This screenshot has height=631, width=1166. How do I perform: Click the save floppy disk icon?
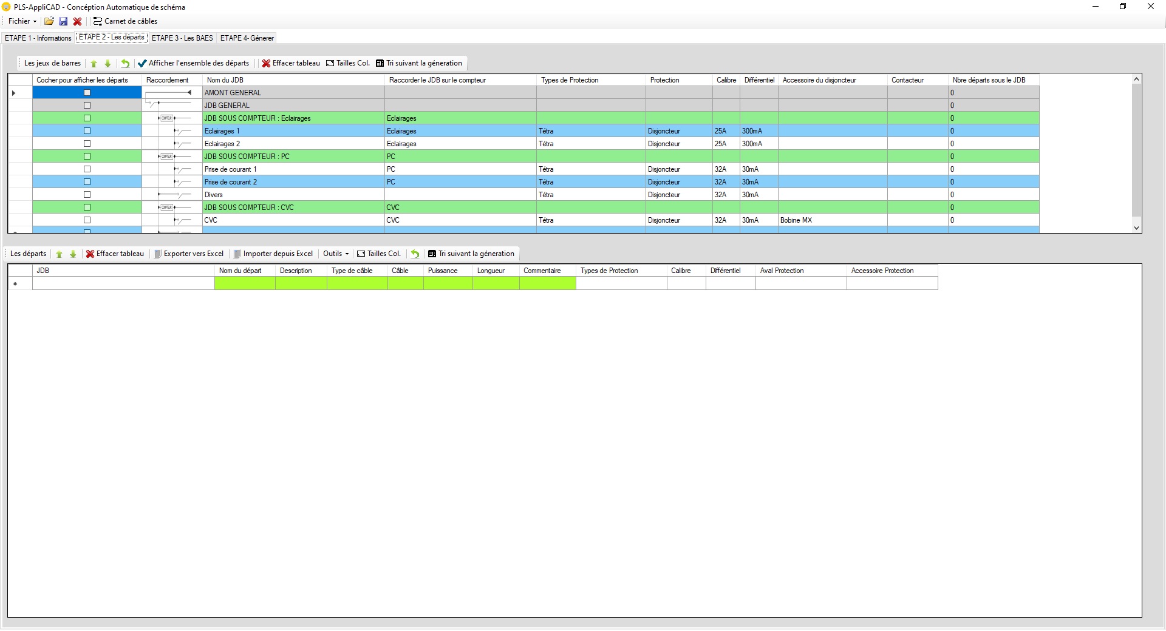point(63,21)
